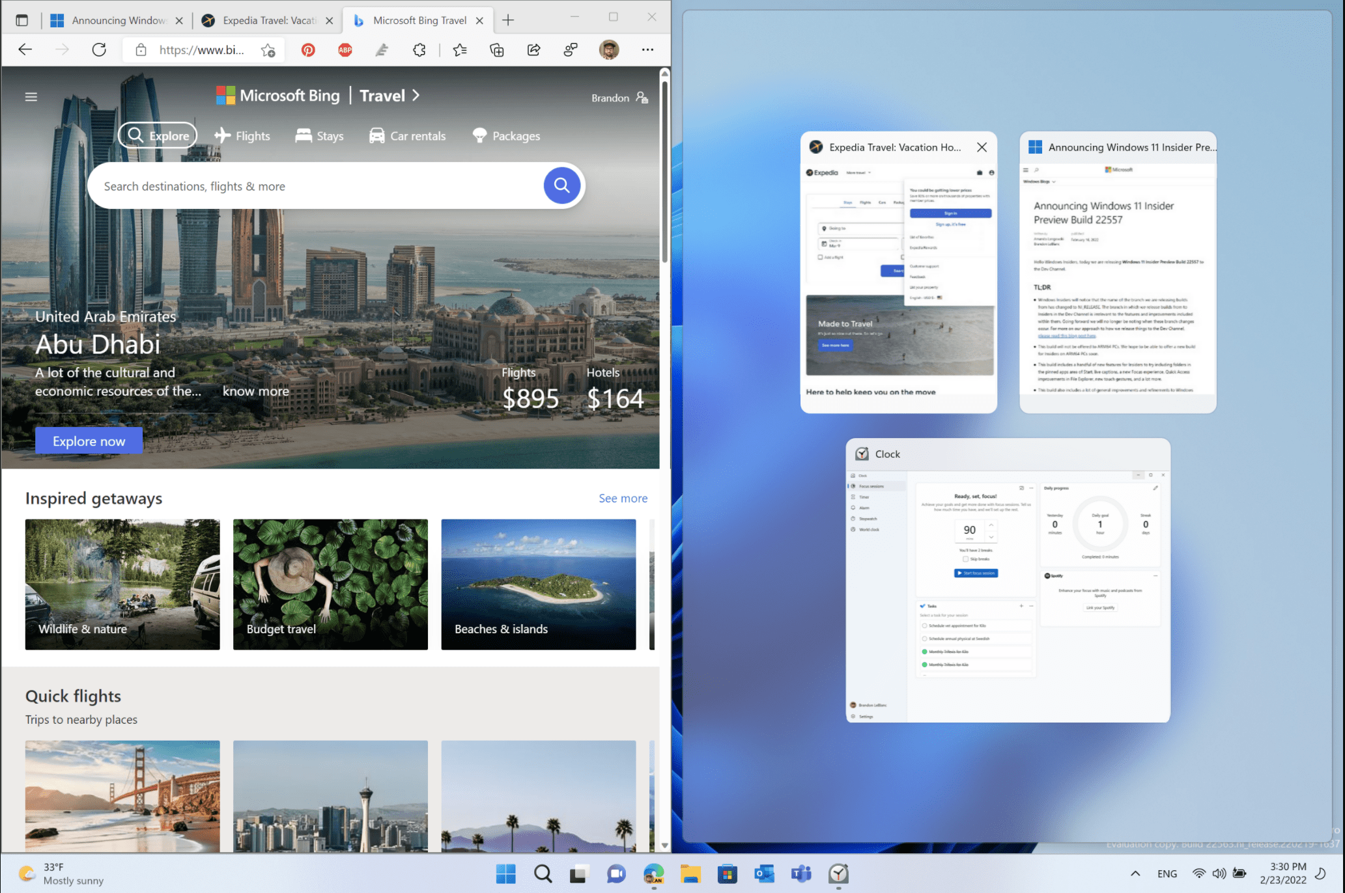Image resolution: width=1345 pixels, height=893 pixels.
Task: Expand the Travel chevron in Bing header
Action: [x=415, y=95]
